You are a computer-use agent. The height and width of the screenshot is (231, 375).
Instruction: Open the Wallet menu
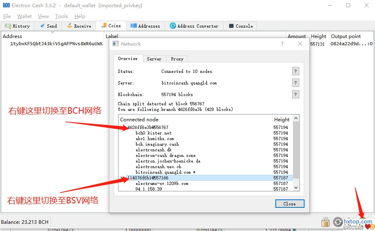[24, 16]
